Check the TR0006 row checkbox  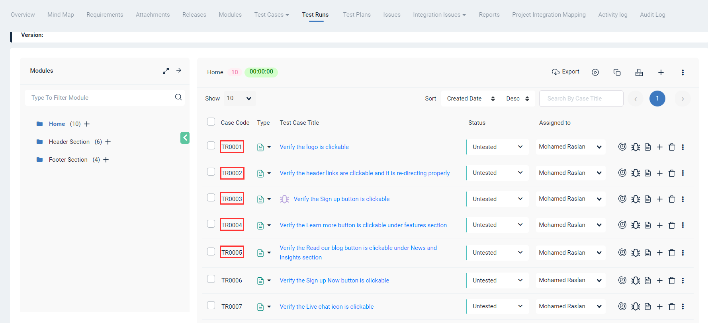point(211,279)
